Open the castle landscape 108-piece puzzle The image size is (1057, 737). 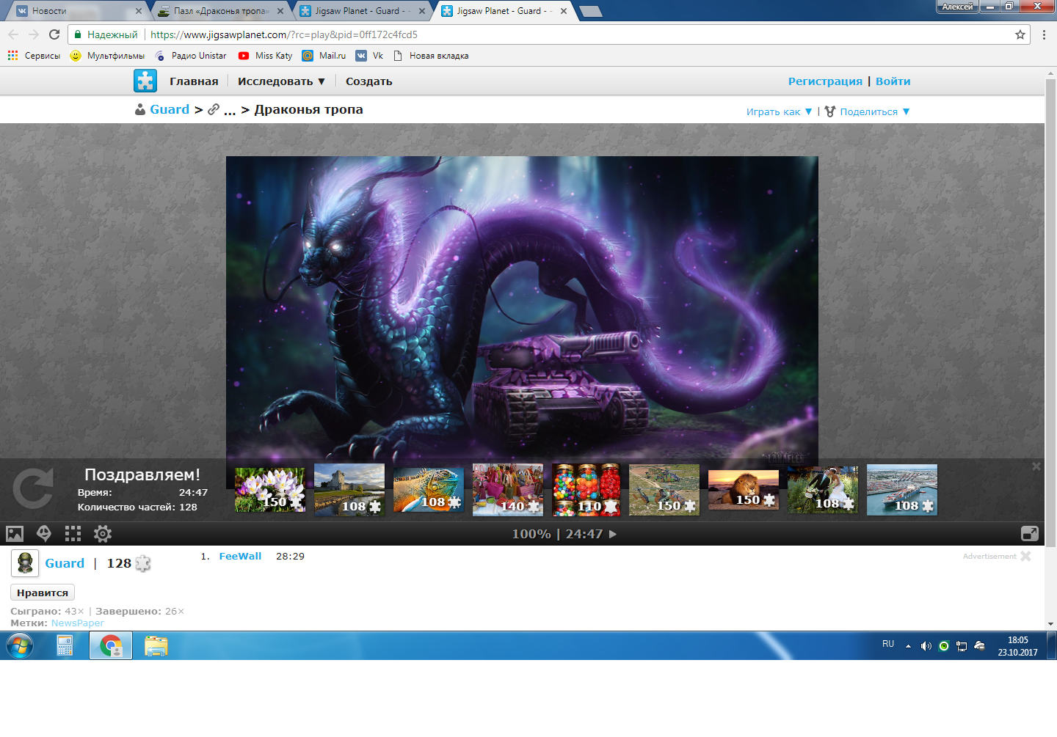pyautogui.click(x=349, y=489)
